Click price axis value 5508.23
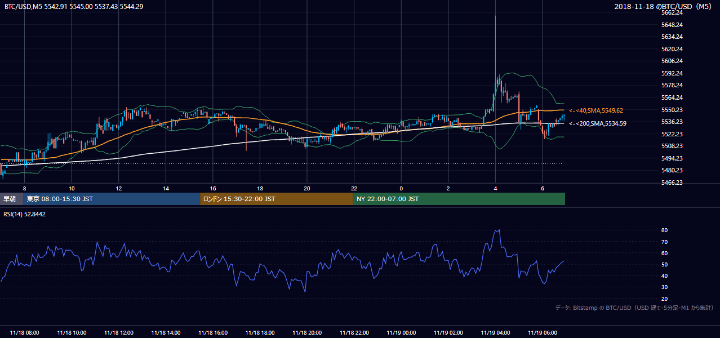Viewport: 720px width, 338px height. [x=672, y=146]
